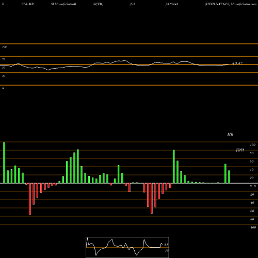Click the MR axis label 60

252,162
